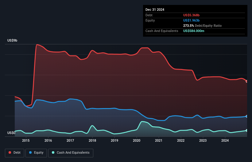Screen dimensions: 252x162
Task: Click the US$0 y-axis label
Action: (11, 133)
